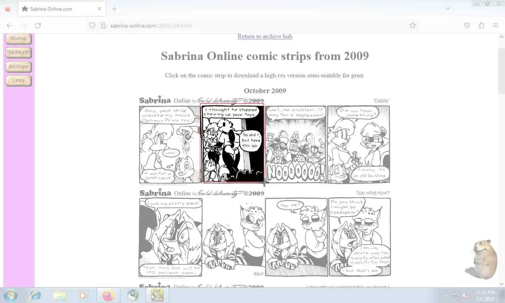Show hidden system tray icons

[446, 296]
